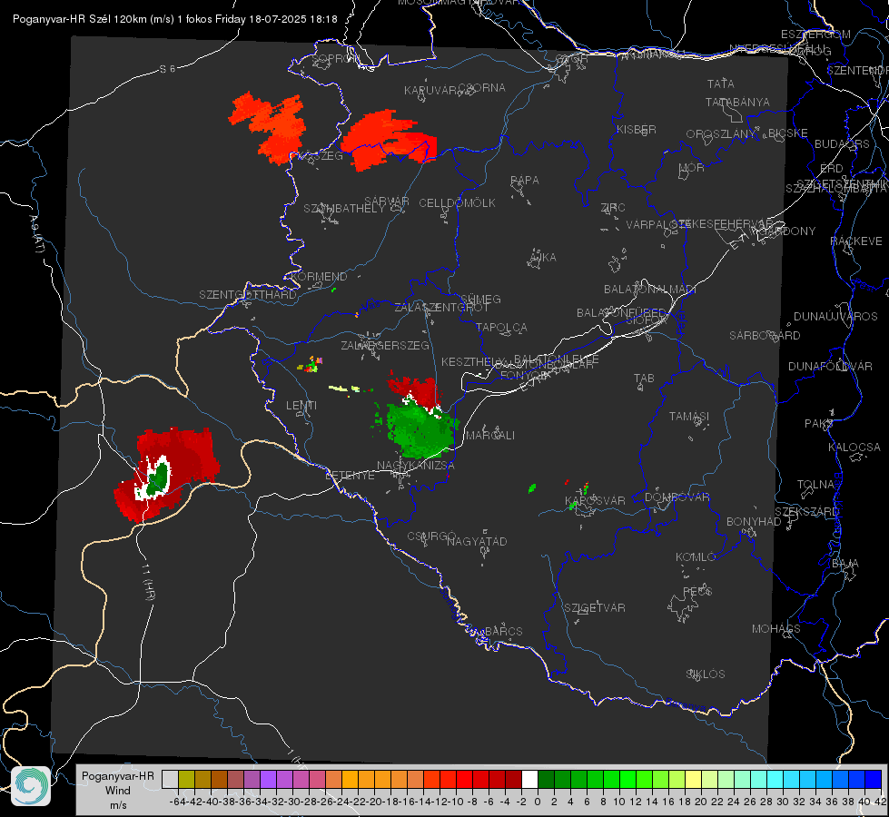
Task: Click the Poganyvar-HR Wind m/s legend title
Action: coord(118,791)
